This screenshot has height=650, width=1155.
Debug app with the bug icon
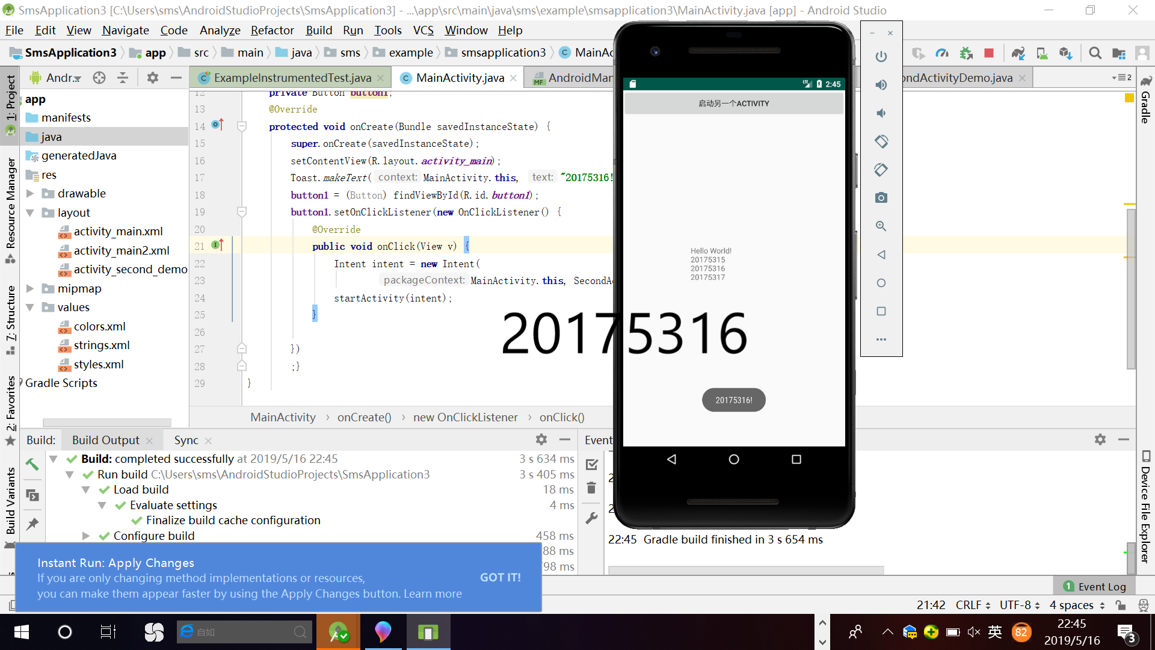coord(966,53)
